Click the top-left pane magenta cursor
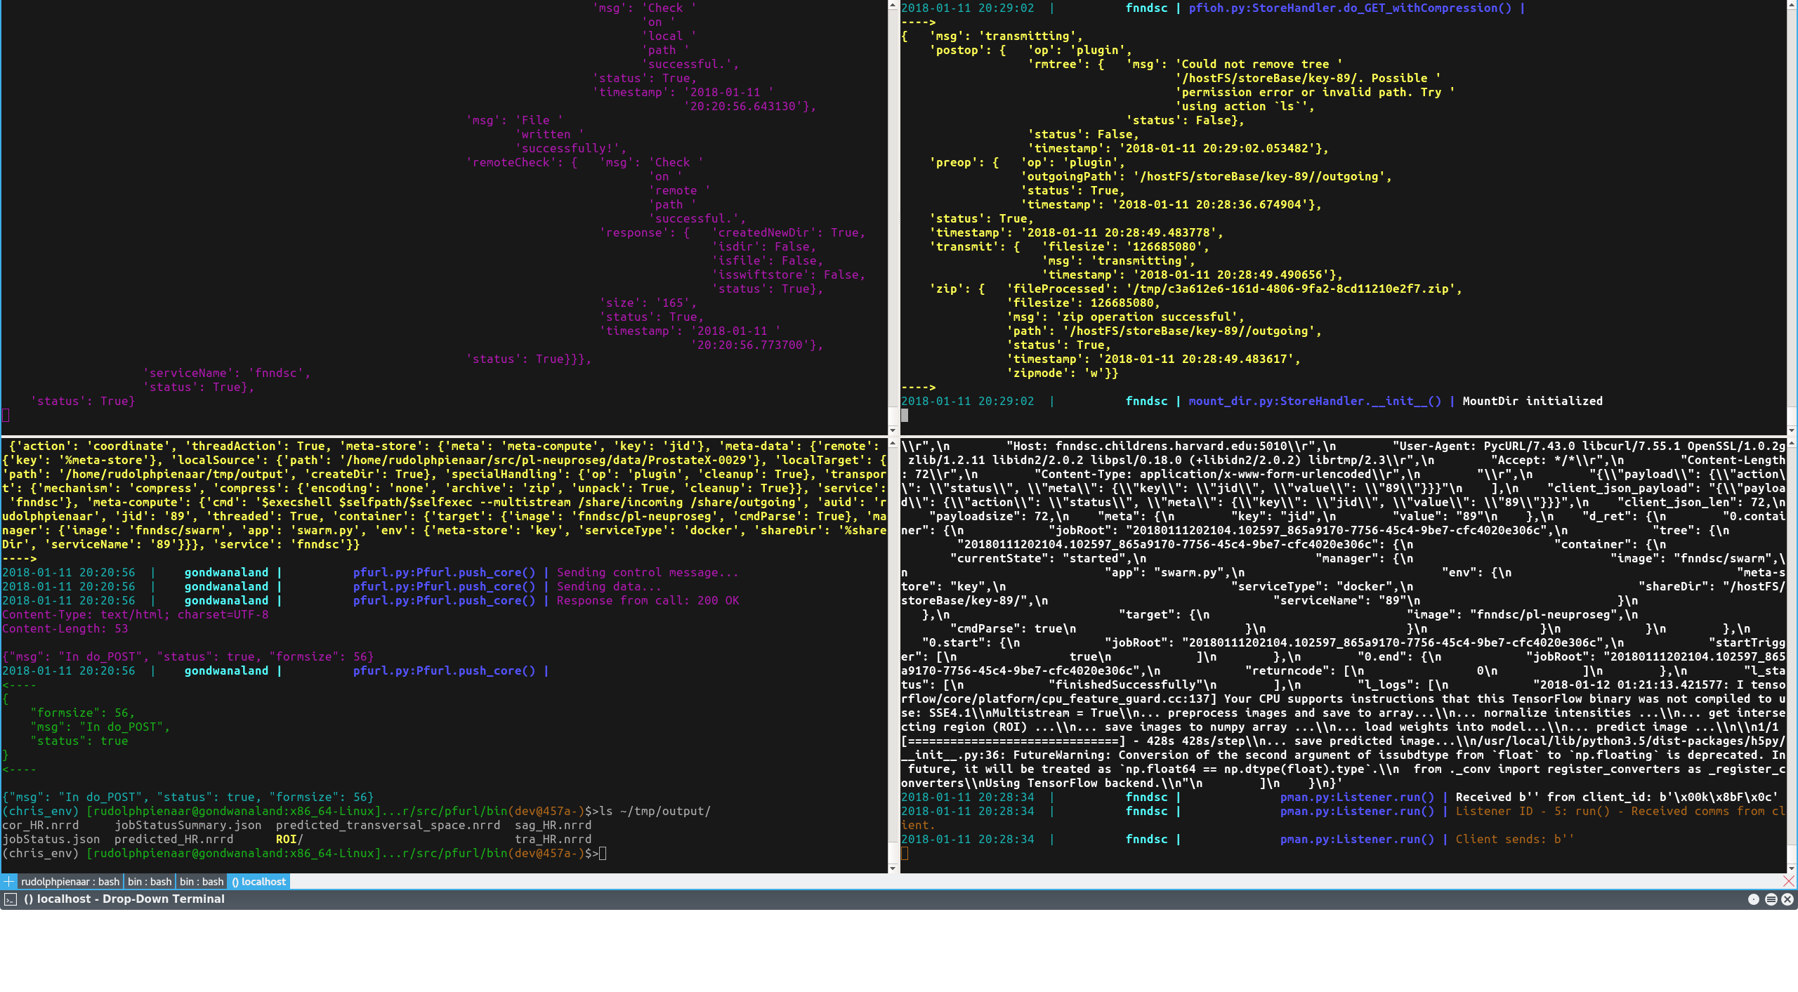 tap(6, 416)
